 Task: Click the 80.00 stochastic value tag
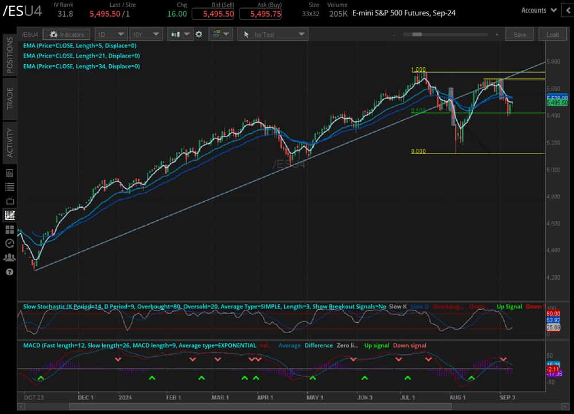553,314
